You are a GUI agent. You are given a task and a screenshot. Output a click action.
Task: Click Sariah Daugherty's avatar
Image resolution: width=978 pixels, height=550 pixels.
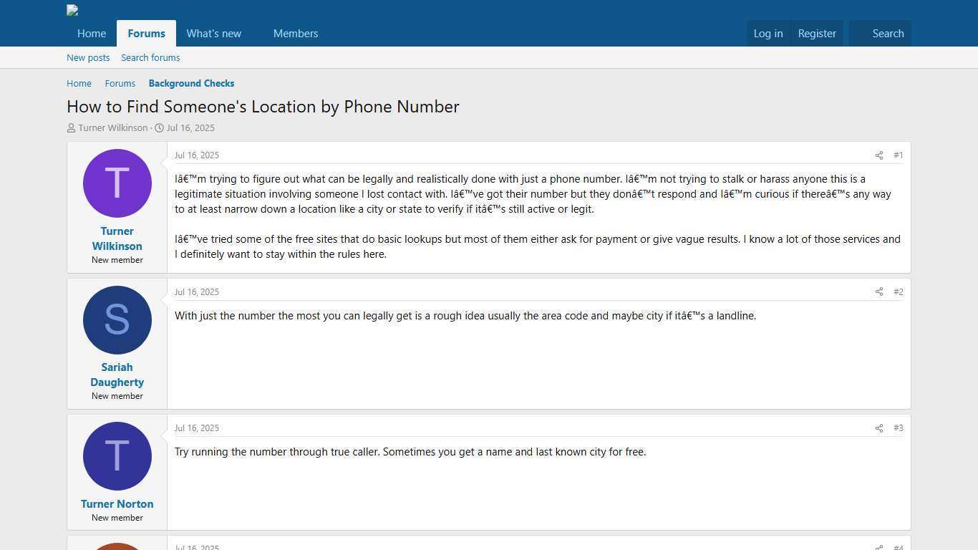coord(117,319)
